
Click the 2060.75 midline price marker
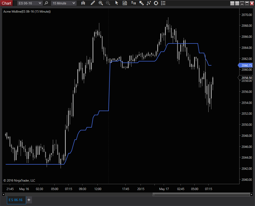coord(245,65)
